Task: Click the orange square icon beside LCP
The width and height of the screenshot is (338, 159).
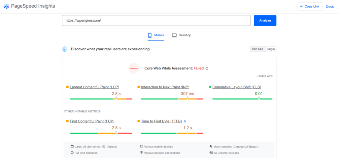Action: coord(67,87)
